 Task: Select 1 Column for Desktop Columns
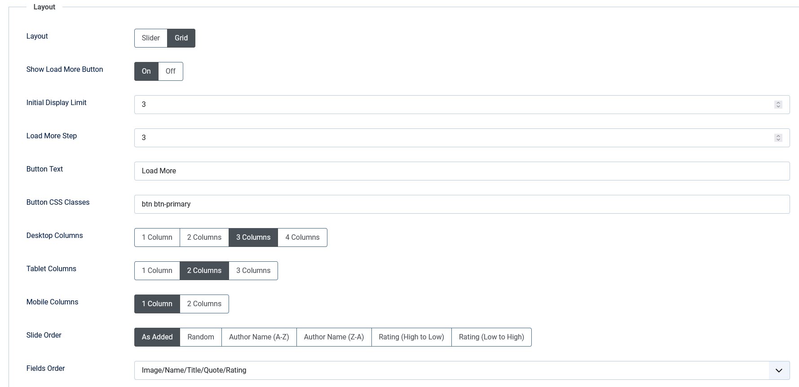coord(157,237)
